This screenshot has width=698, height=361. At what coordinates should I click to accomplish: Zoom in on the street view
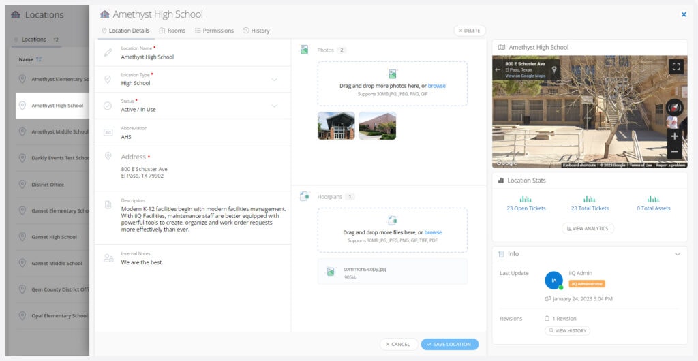674,136
